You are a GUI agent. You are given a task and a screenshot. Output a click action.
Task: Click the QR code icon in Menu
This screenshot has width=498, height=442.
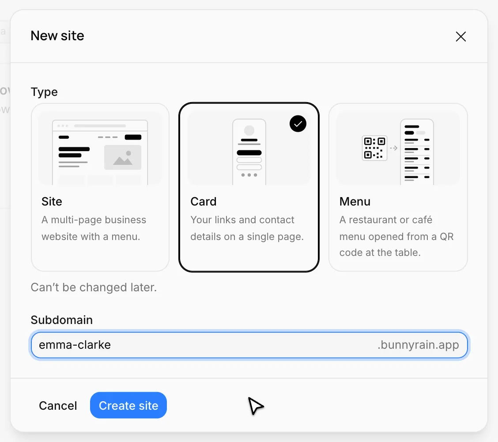point(374,148)
